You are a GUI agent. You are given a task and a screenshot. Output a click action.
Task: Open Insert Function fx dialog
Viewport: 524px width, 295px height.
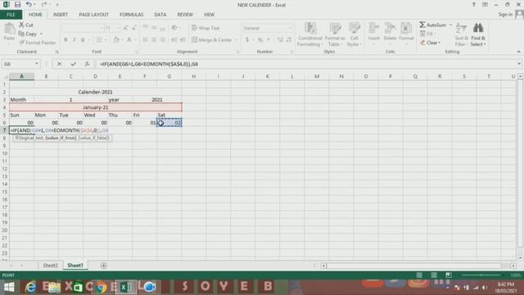coord(87,64)
